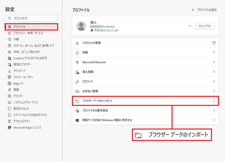Click the card icon beside お支払い情報

click(x=77, y=91)
